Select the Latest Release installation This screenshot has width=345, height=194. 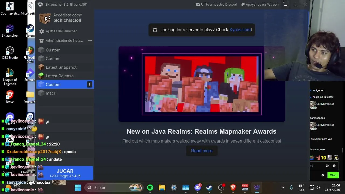click(x=65, y=76)
